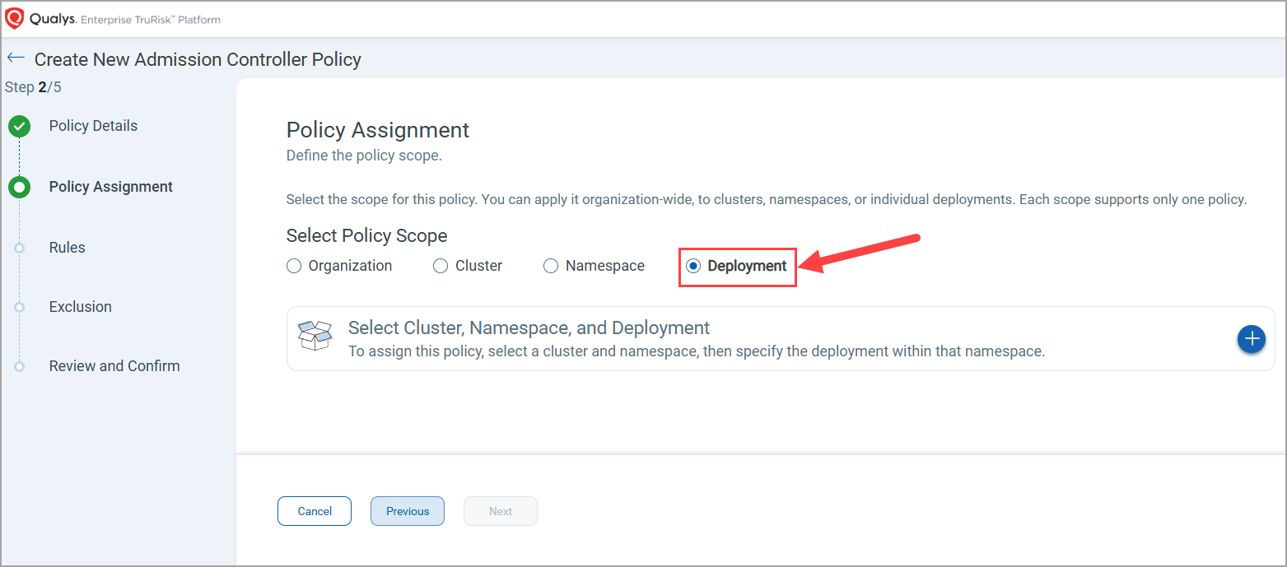Select the Organization policy scope

pos(294,266)
